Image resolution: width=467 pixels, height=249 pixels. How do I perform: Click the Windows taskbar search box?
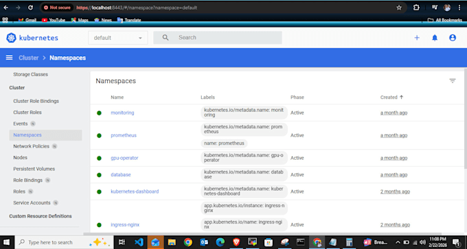tap(64, 242)
